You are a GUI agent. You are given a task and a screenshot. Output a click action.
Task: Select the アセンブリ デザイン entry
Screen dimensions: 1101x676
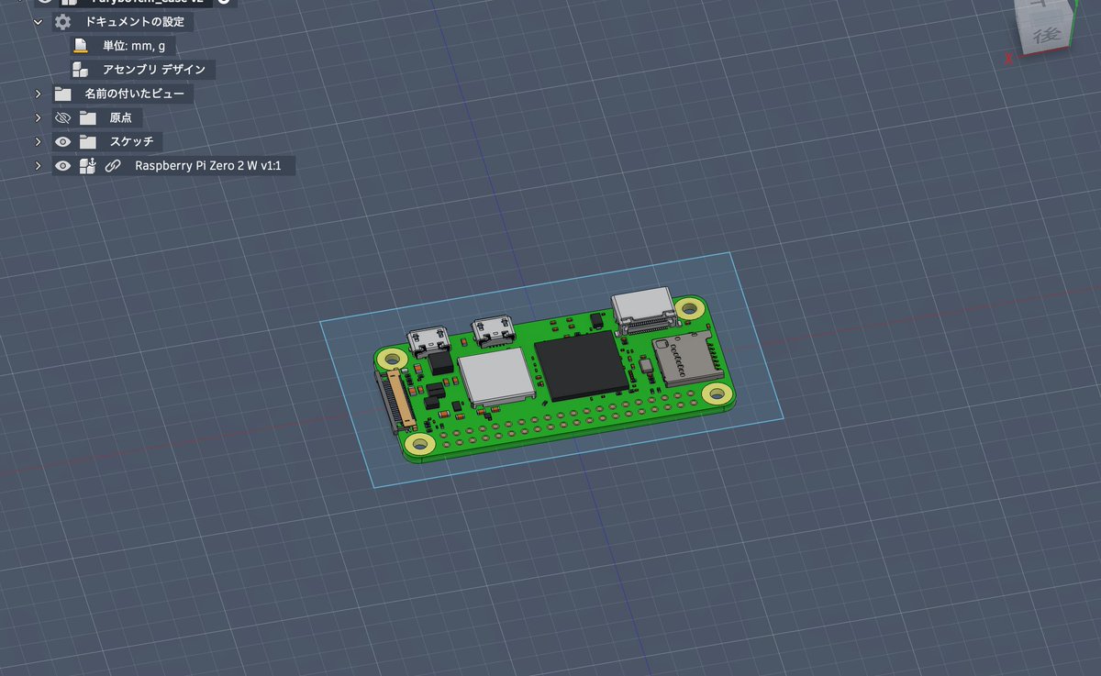[x=154, y=69]
